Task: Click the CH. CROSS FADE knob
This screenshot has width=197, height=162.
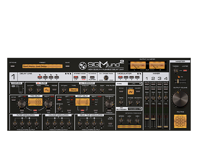Action: pyautogui.click(x=106, y=78)
